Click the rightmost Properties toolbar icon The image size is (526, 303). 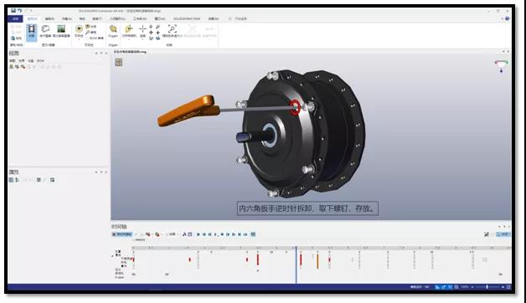pos(52,180)
